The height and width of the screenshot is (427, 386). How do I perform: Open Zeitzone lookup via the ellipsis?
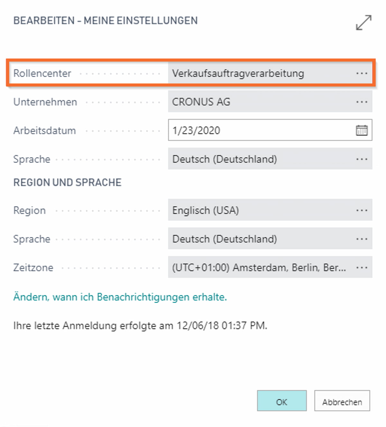pos(362,268)
